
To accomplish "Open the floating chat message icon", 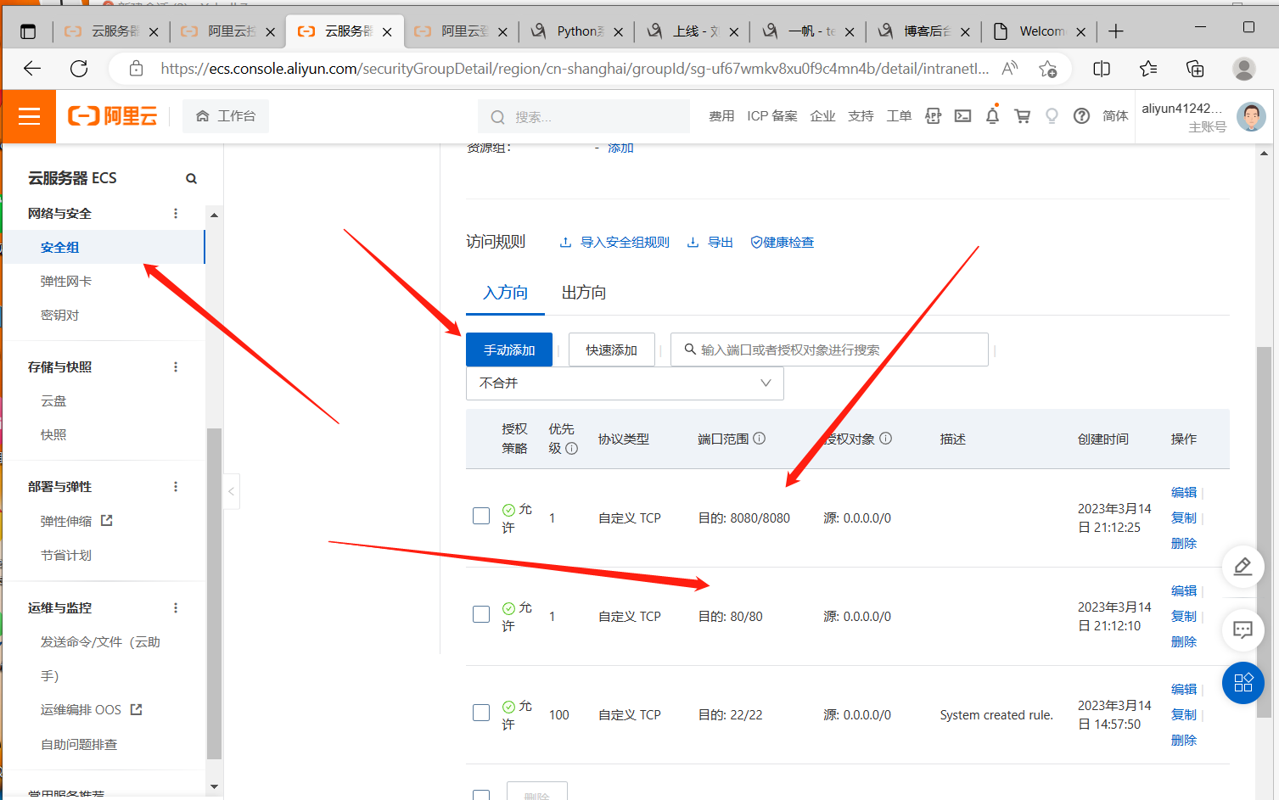I will coord(1243,629).
